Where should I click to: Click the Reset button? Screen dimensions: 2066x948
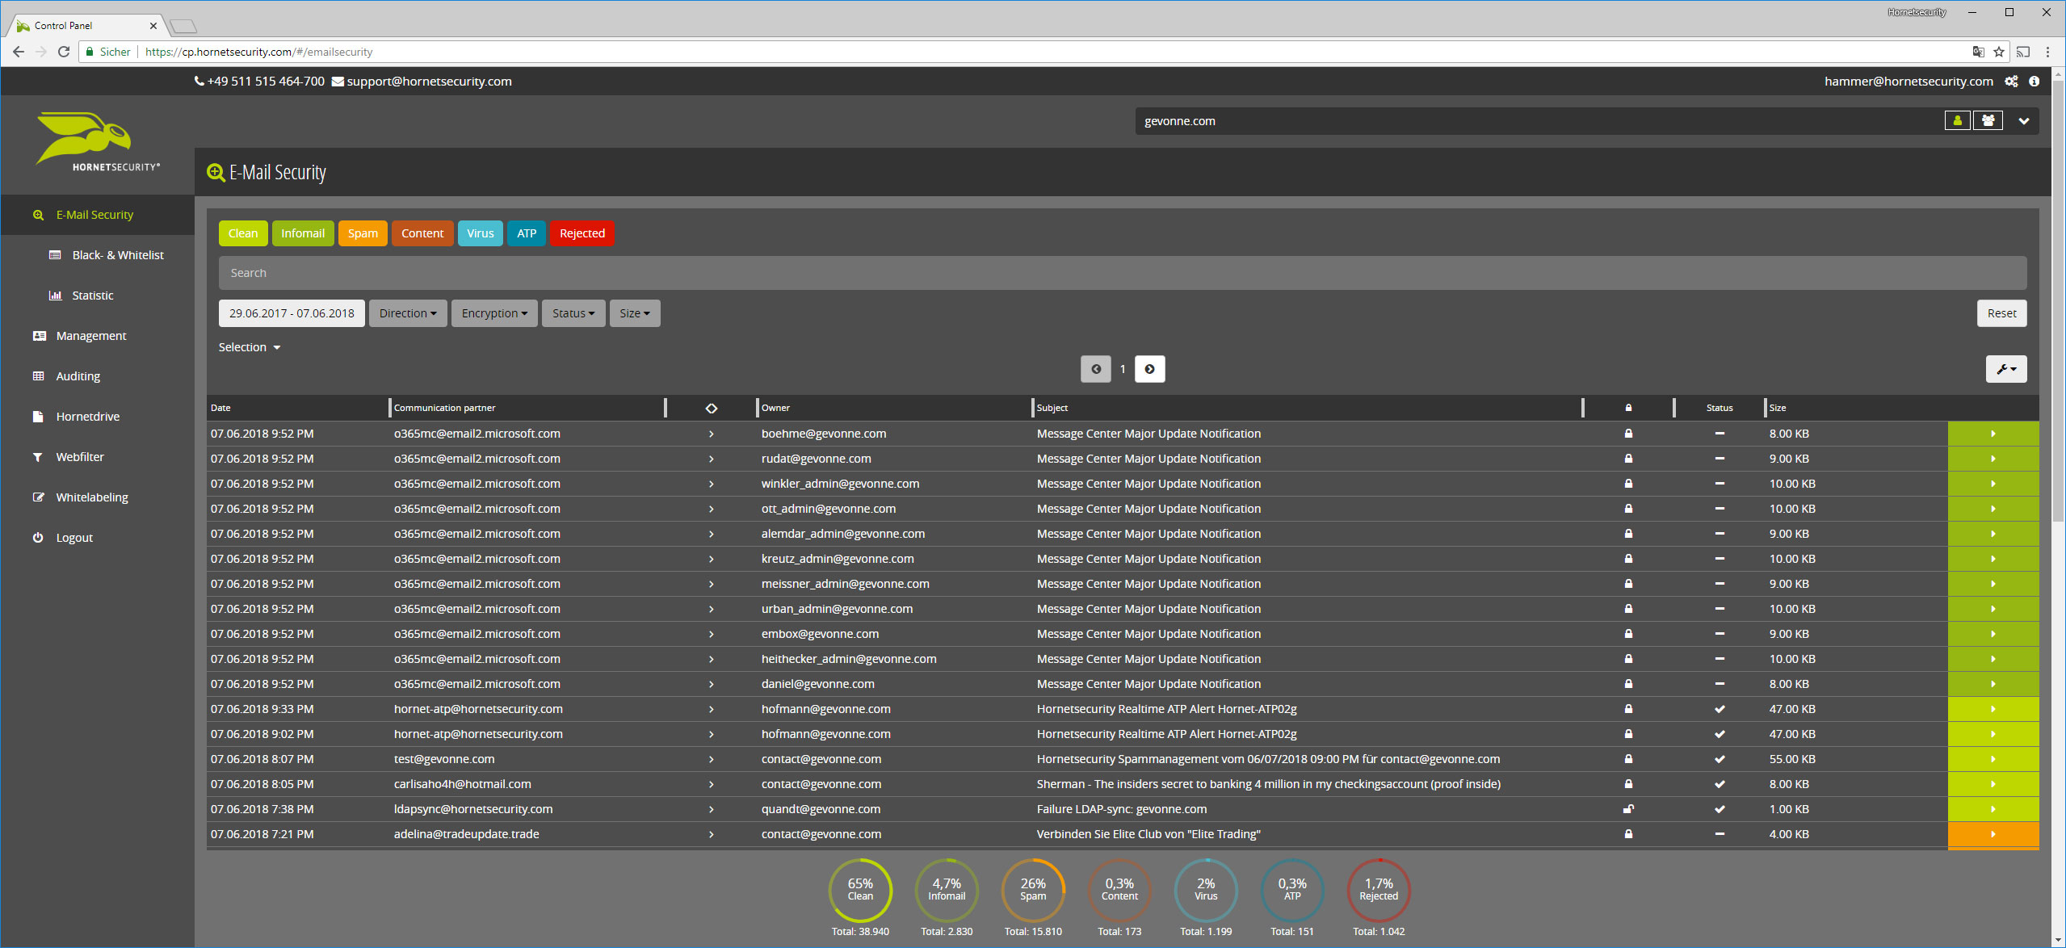coord(2001,313)
